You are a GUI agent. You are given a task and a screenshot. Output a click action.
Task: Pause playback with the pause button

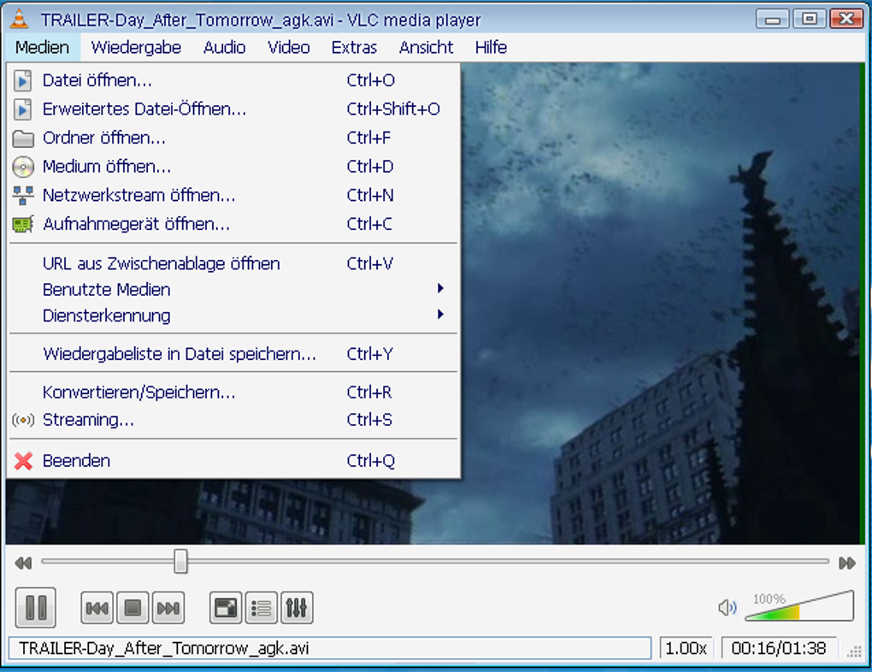(x=36, y=607)
